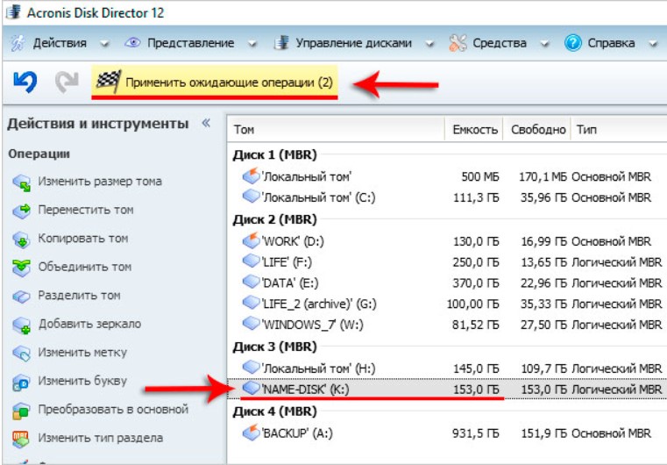
Task: Select the NAME-DISK (K:) volume
Action: 448,390
